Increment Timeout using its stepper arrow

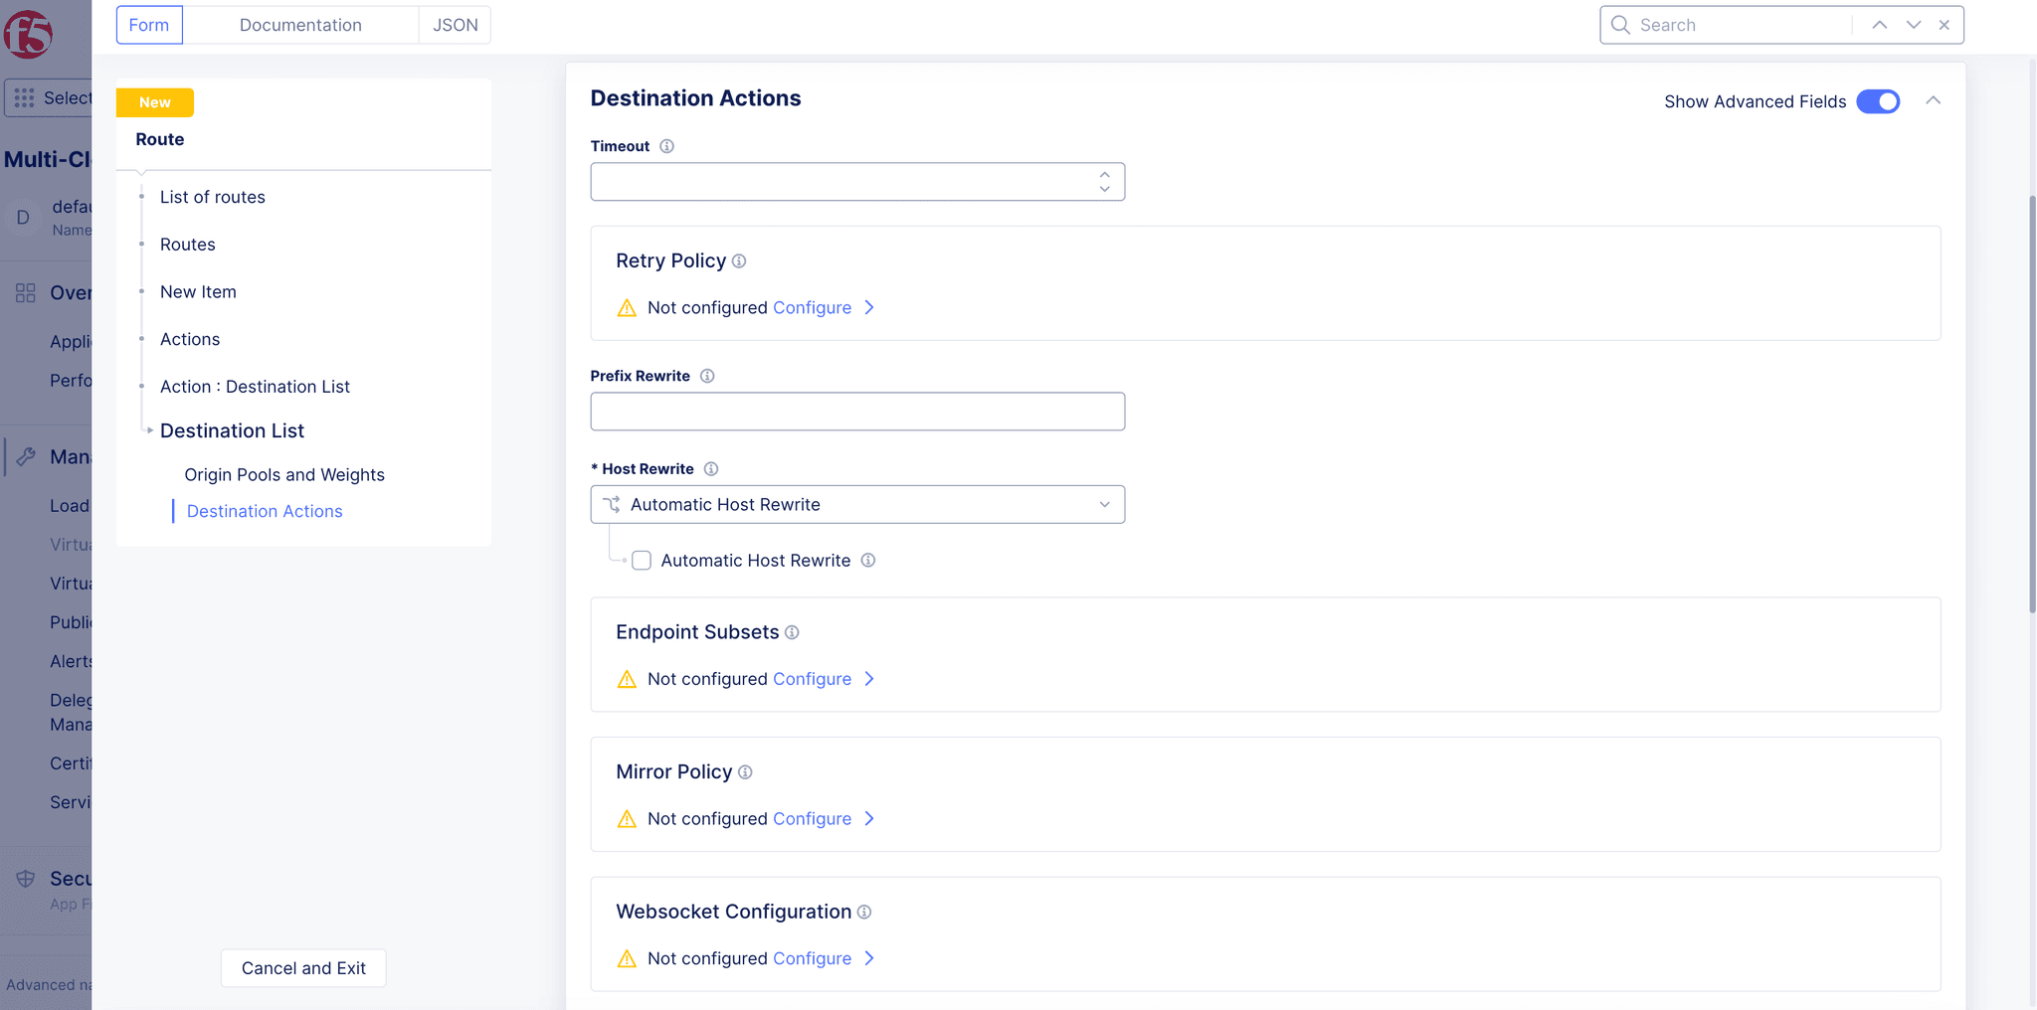click(x=1104, y=173)
